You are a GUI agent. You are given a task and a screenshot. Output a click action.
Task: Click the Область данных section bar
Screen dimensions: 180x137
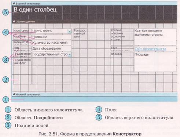point(95,22)
